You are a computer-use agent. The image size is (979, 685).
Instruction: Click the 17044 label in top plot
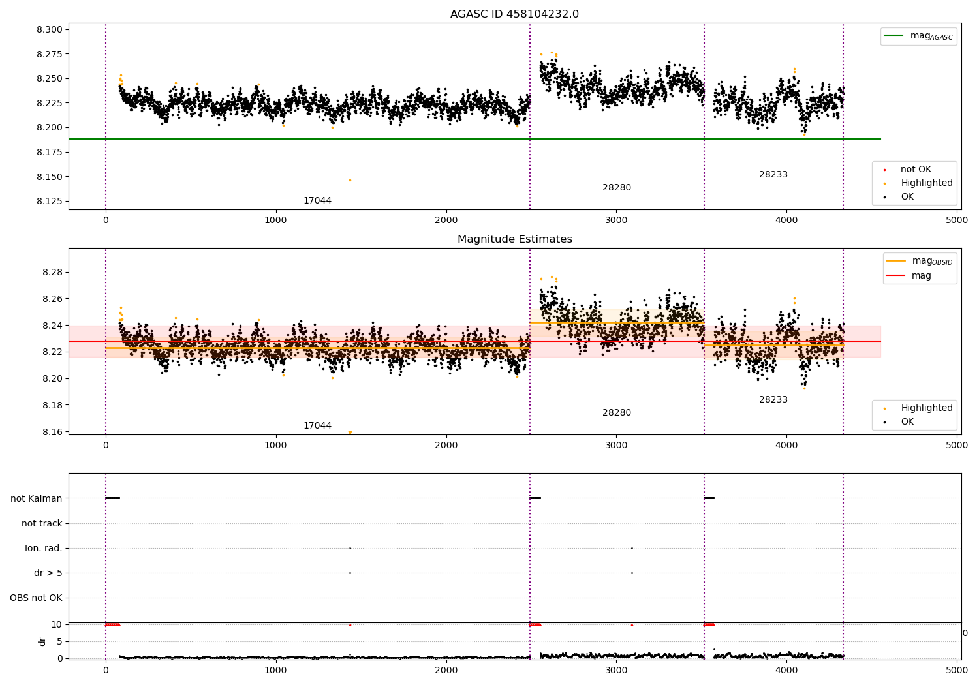click(317, 201)
